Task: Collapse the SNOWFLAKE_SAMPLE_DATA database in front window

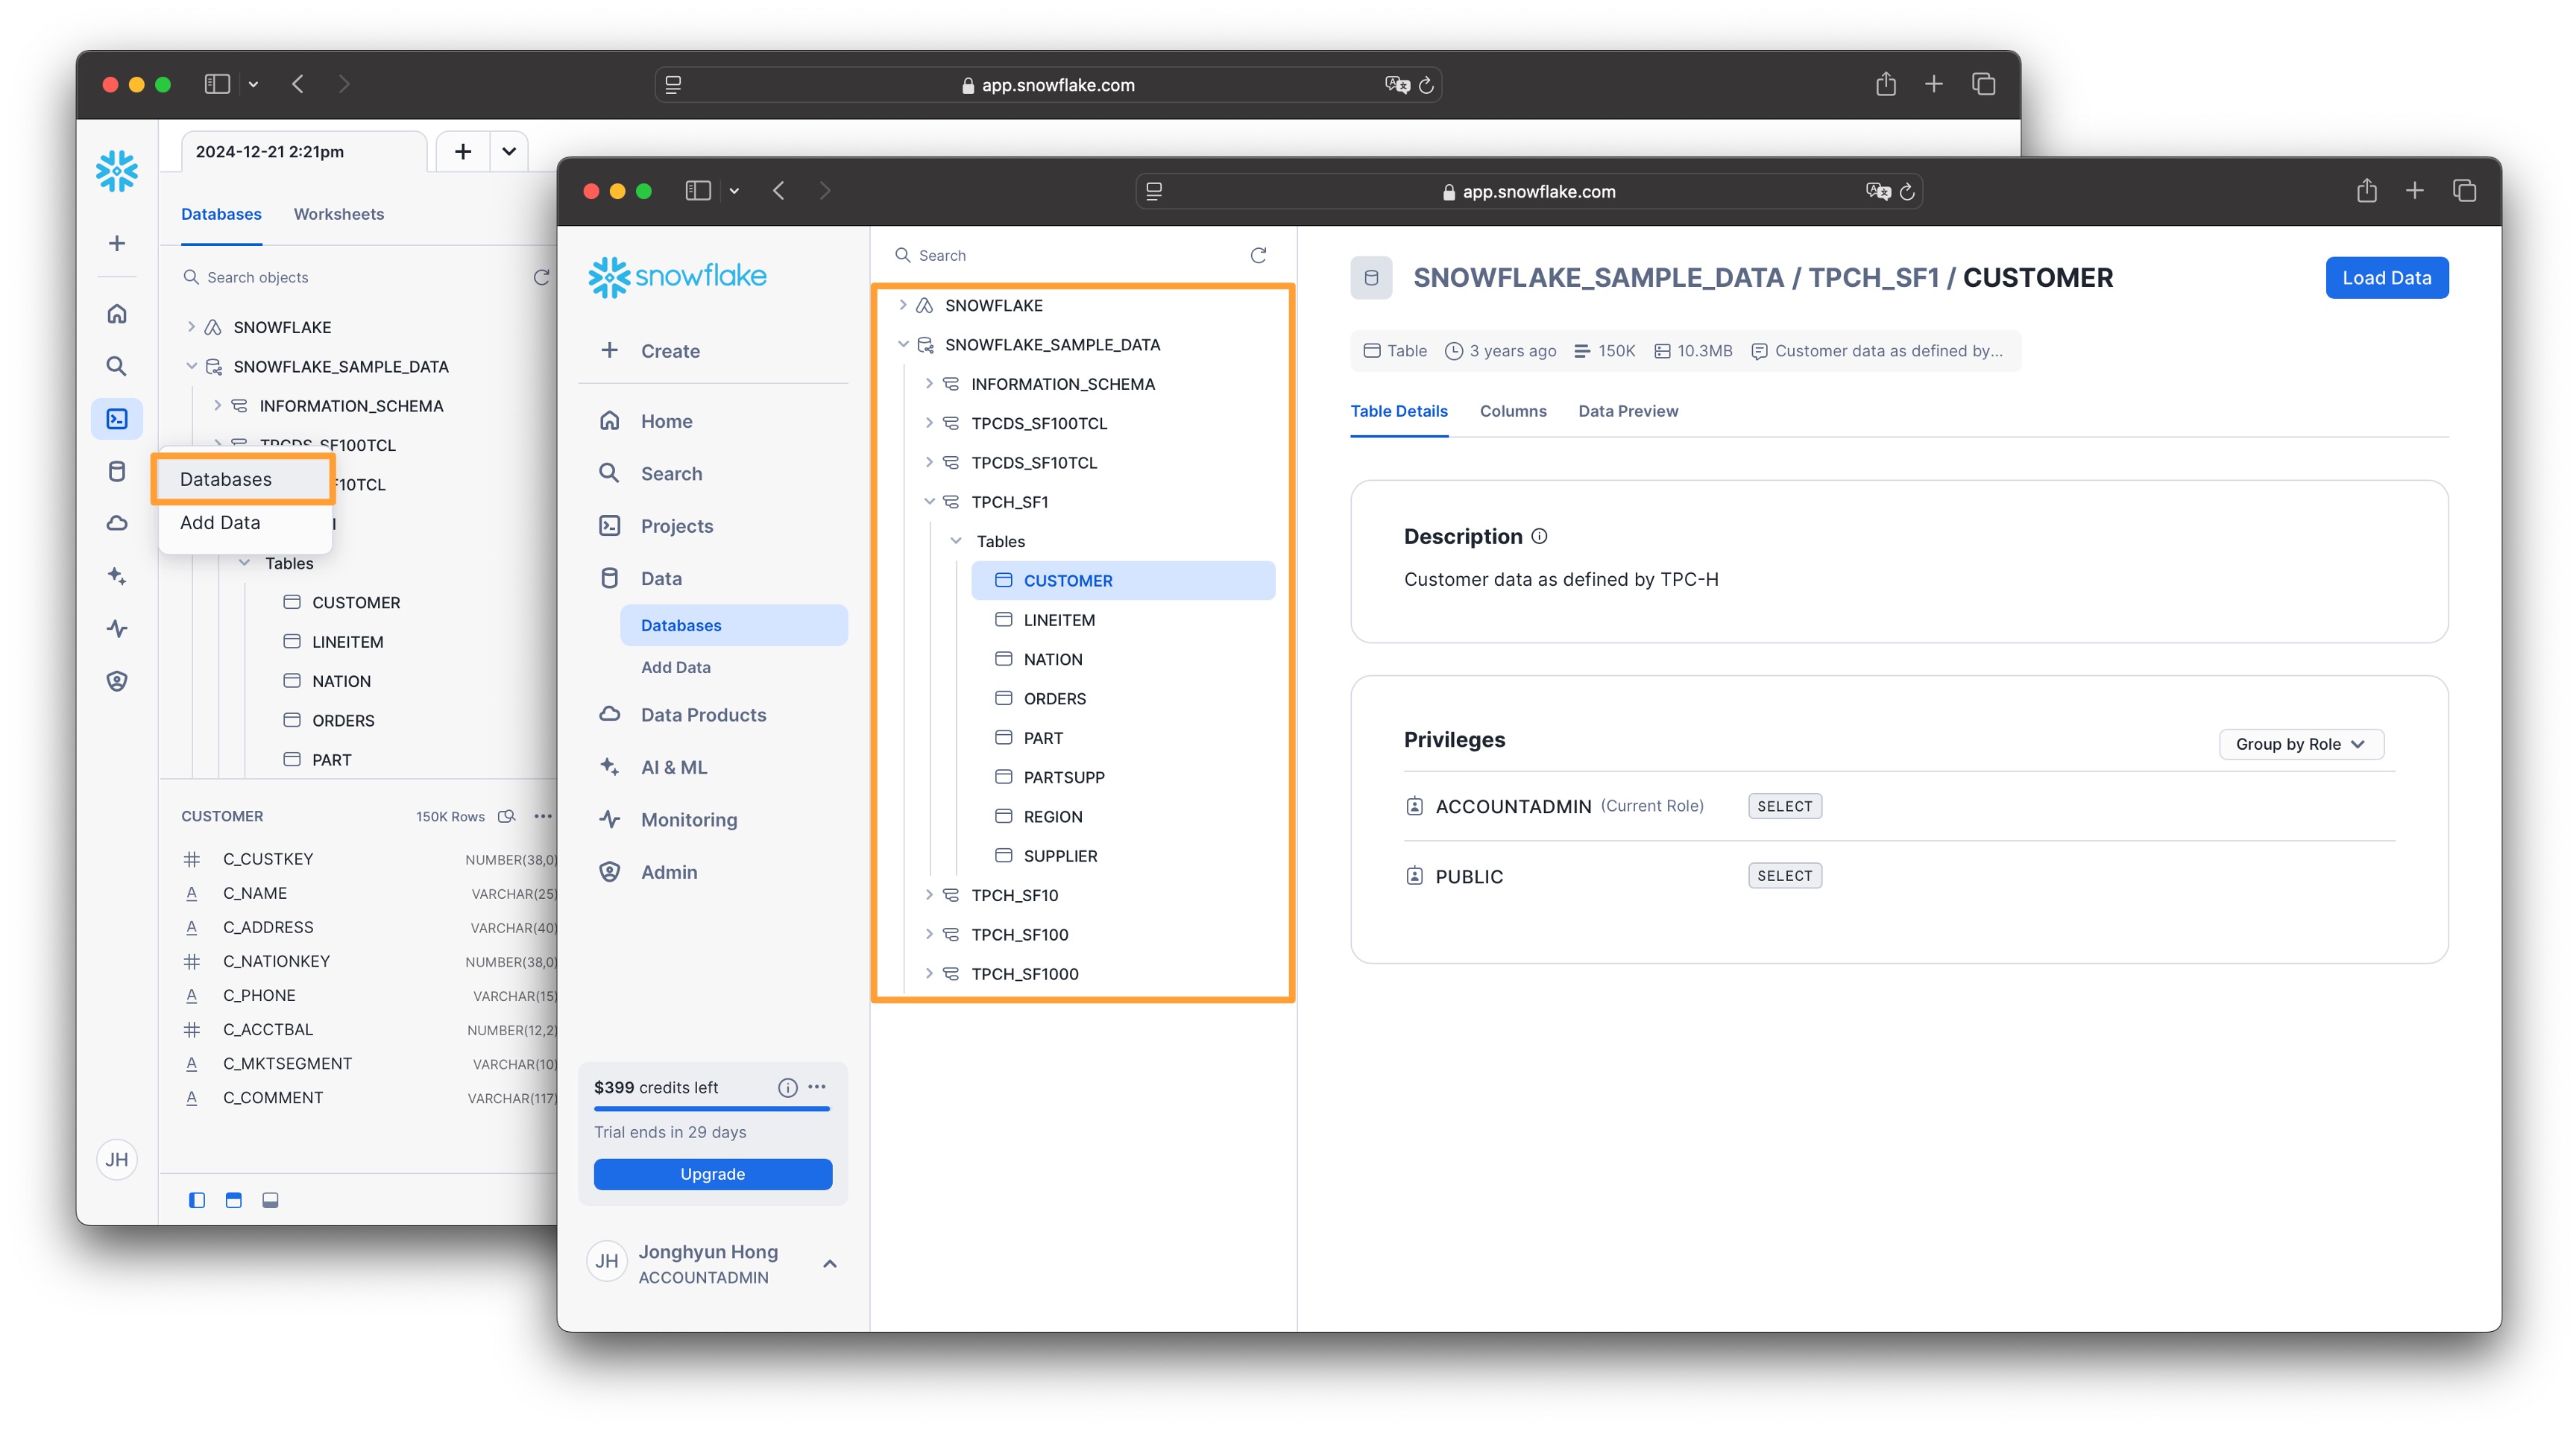Action: 903,345
